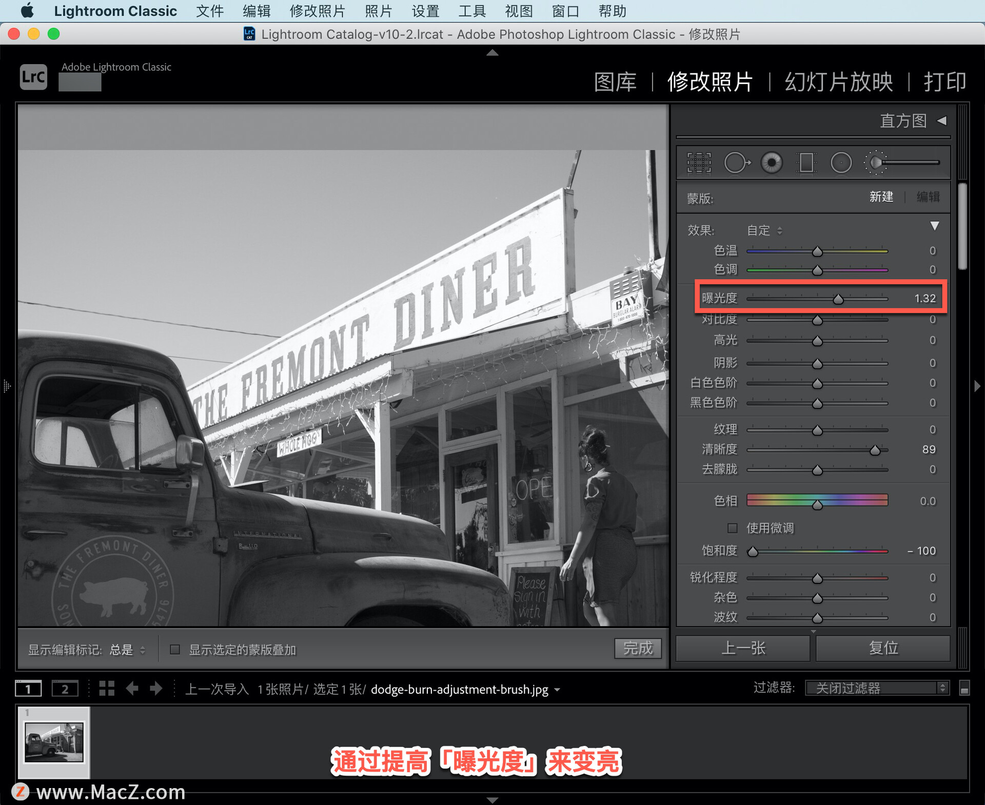Image resolution: width=985 pixels, height=805 pixels.
Task: Open the 照片 menu
Action: tap(379, 11)
